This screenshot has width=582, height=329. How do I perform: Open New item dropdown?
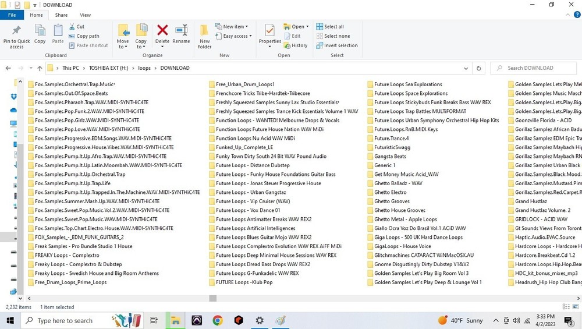232,26
